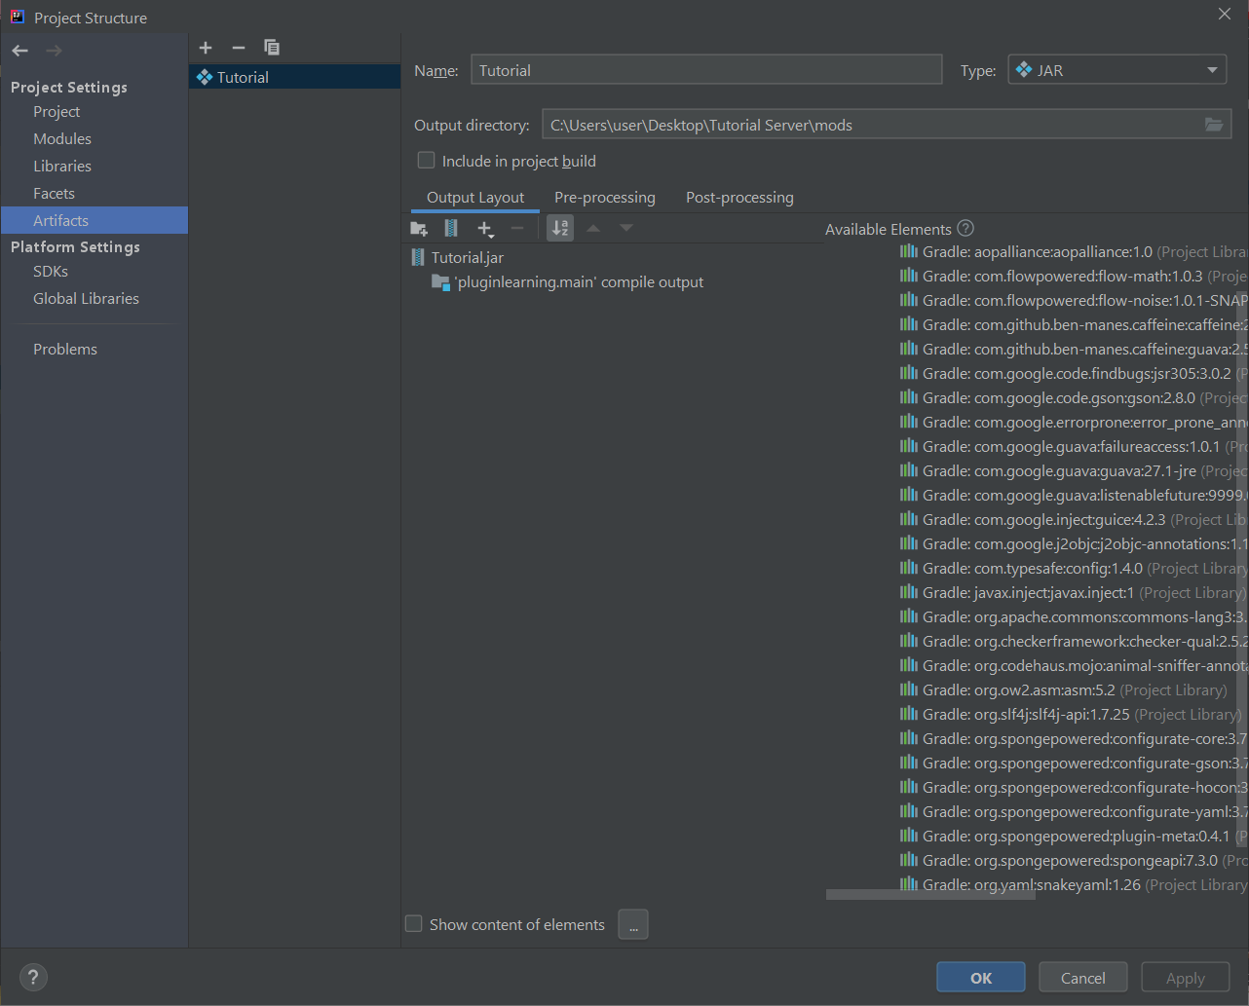Enable Show content of elements
1249x1006 pixels.
[x=413, y=923]
